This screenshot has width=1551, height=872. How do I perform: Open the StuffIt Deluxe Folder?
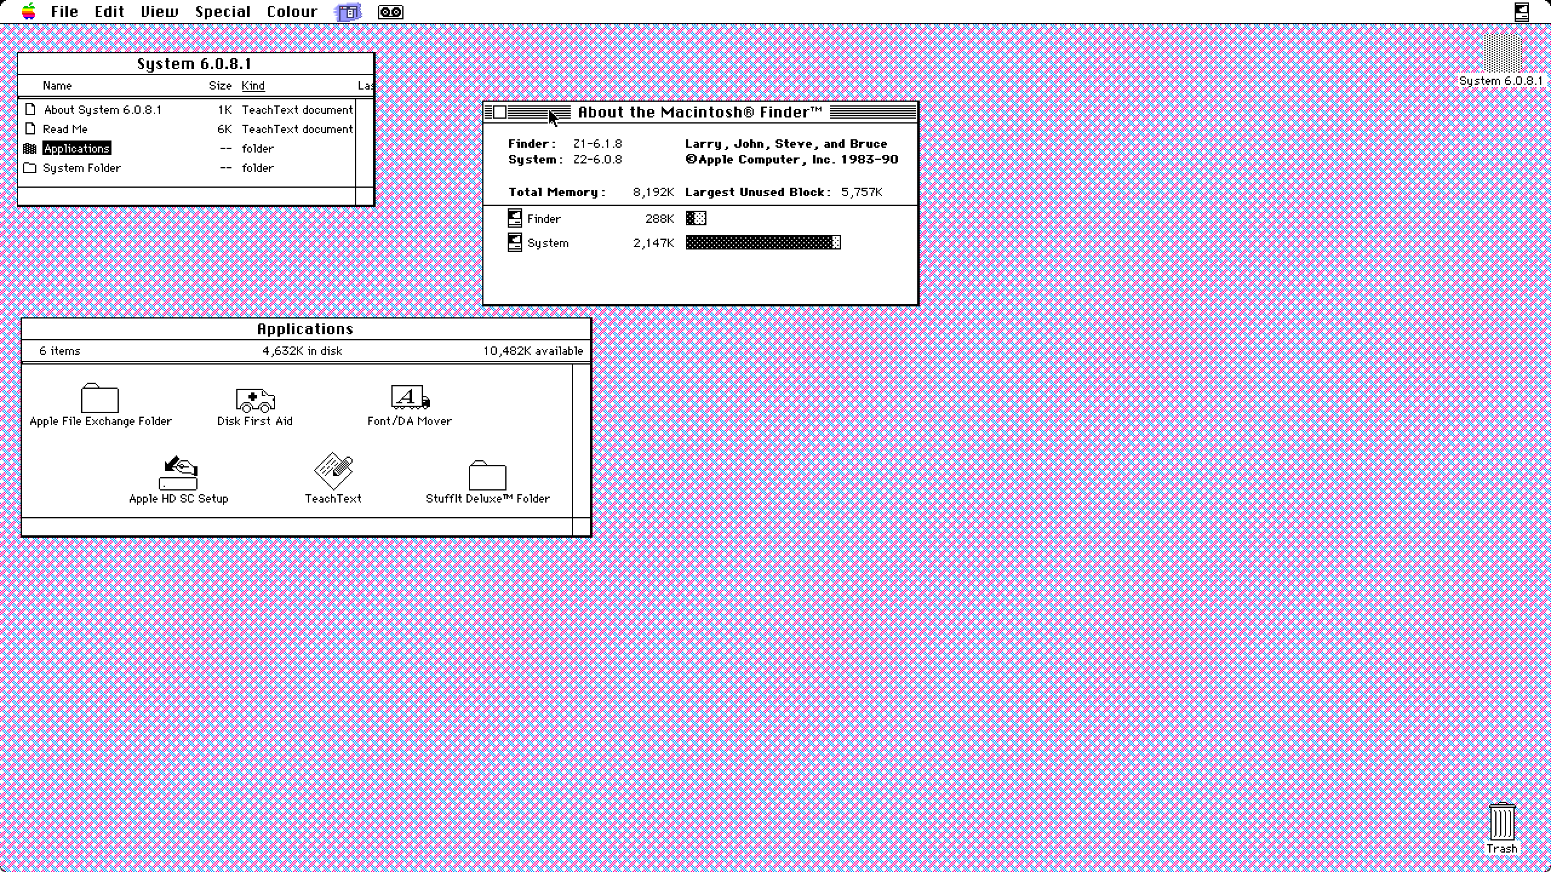(487, 478)
